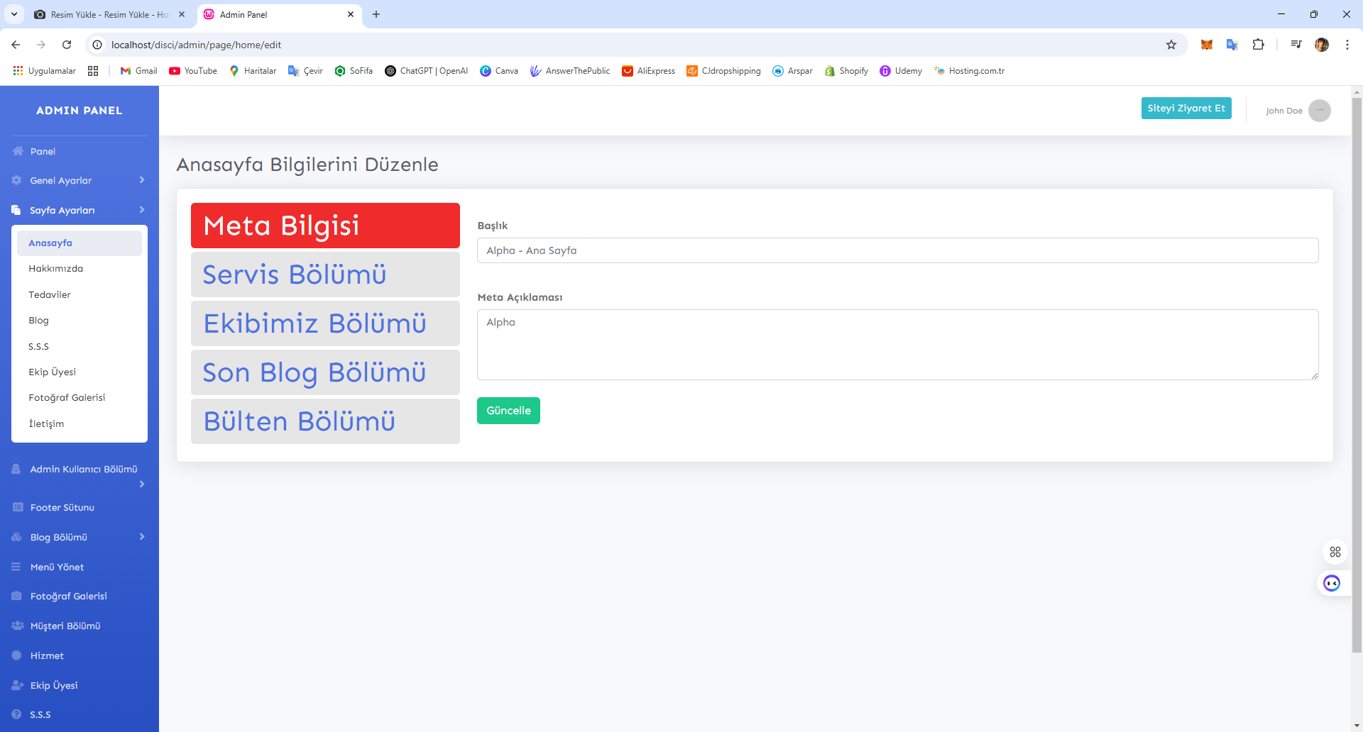1363x732 pixels.
Task: Reload the page with refresh icon
Action: pos(67,45)
